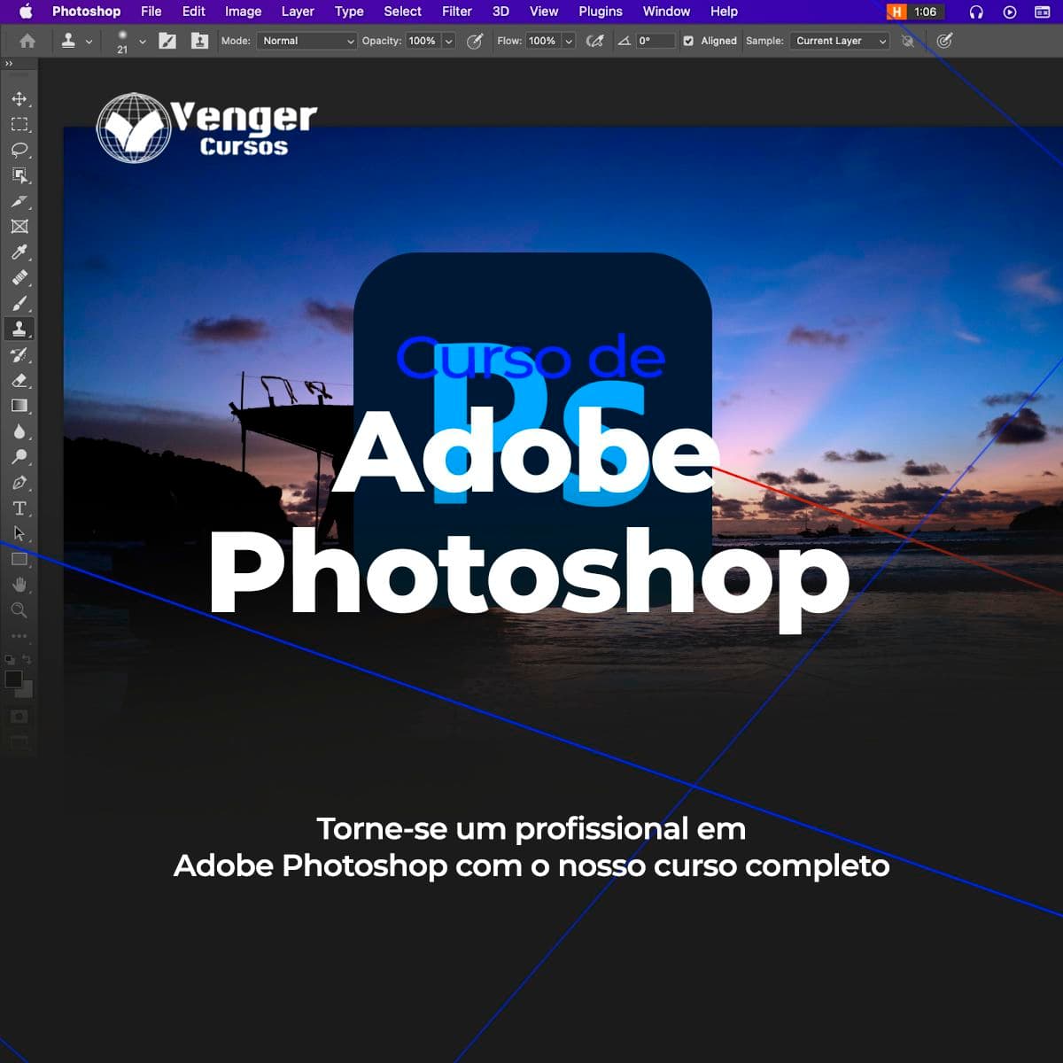Screen dimensions: 1063x1063
Task: Select the Horizontal Type tool
Action: (19, 508)
